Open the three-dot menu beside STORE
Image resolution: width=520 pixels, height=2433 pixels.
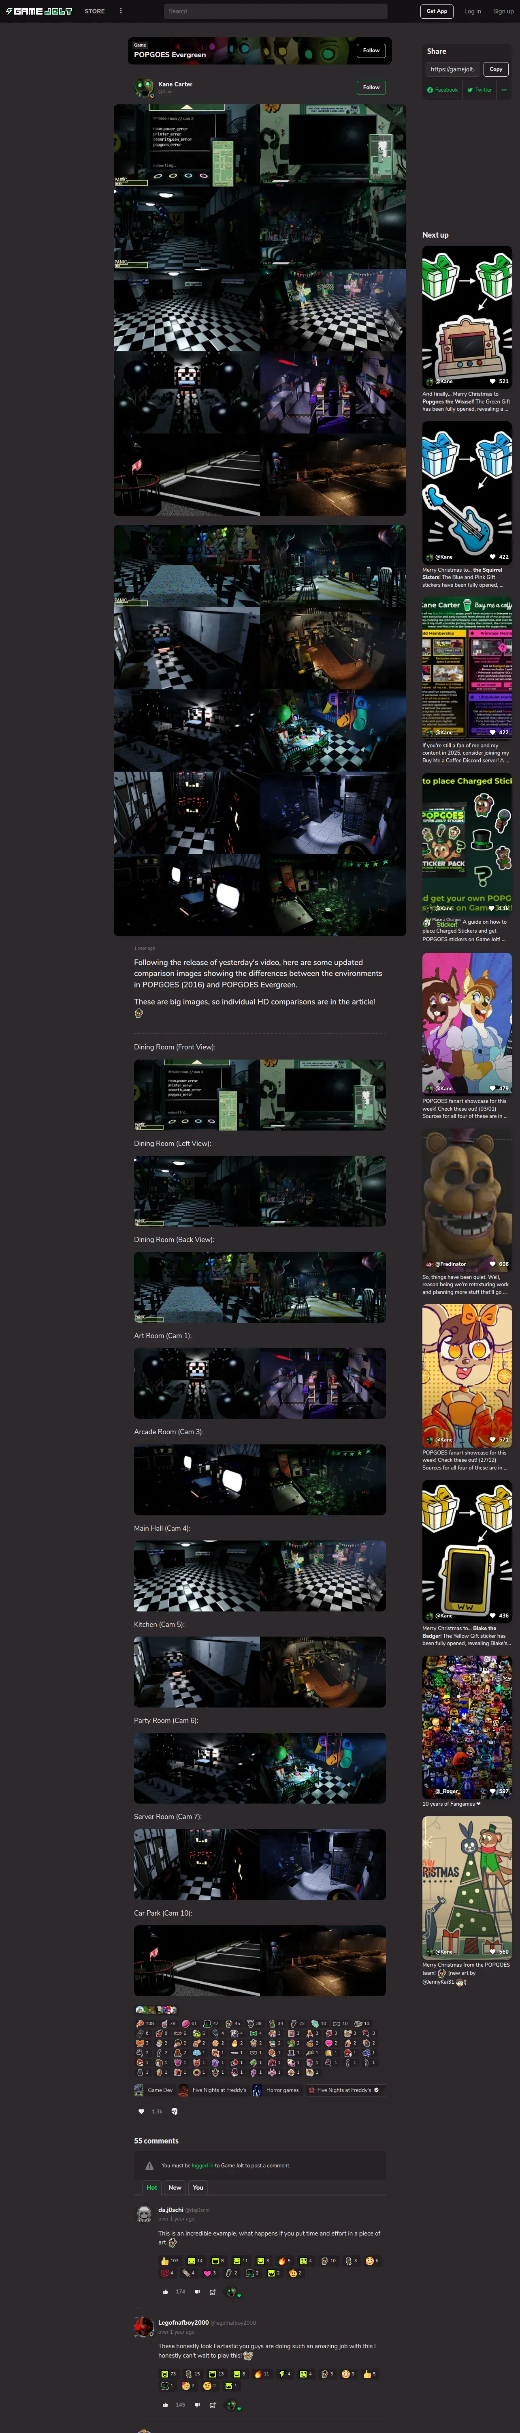coord(121,11)
